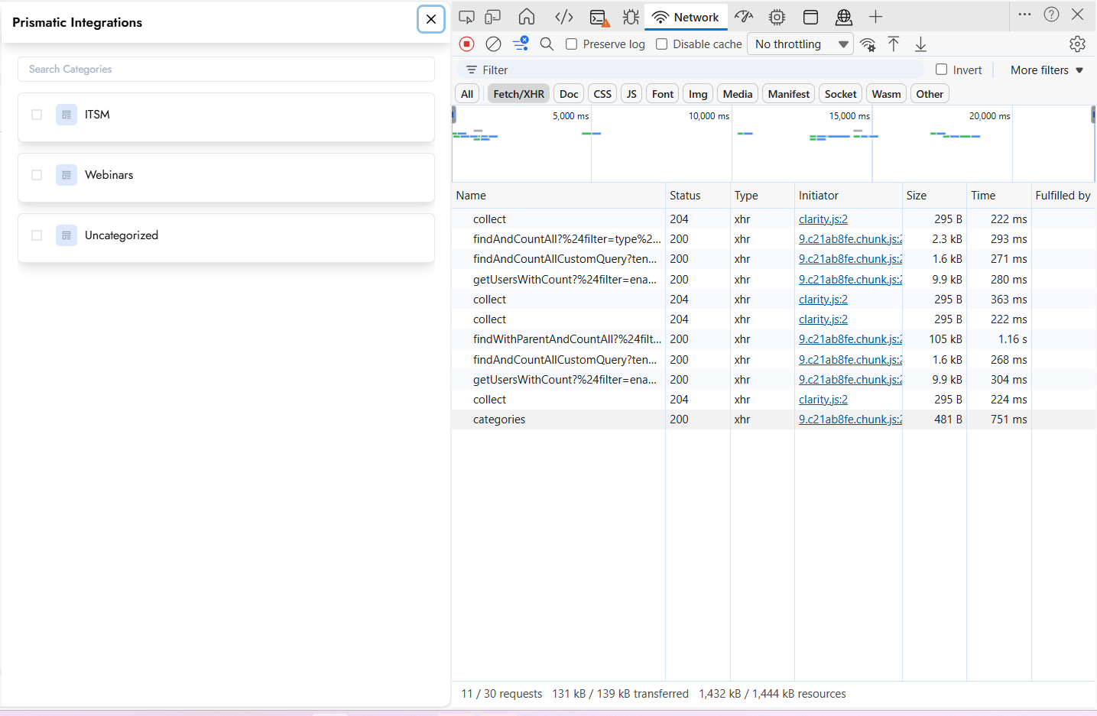Select the Doc filter tab

point(569,94)
